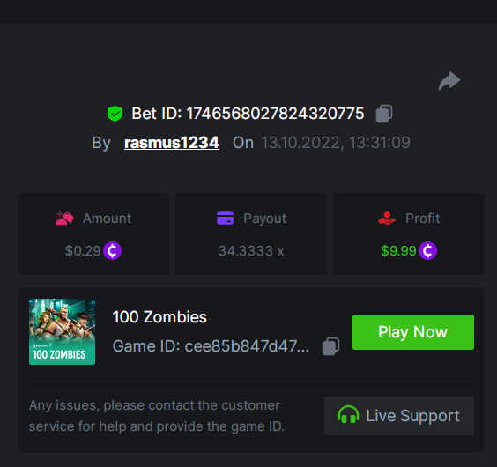Click the purple coin icon beside $9.99
This screenshot has height=467, width=497.
click(x=428, y=251)
